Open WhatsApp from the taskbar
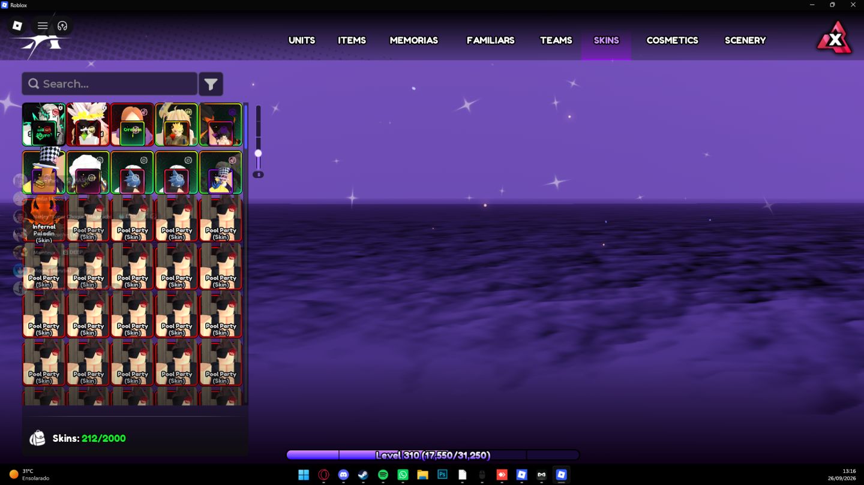The image size is (864, 485). tap(403, 475)
